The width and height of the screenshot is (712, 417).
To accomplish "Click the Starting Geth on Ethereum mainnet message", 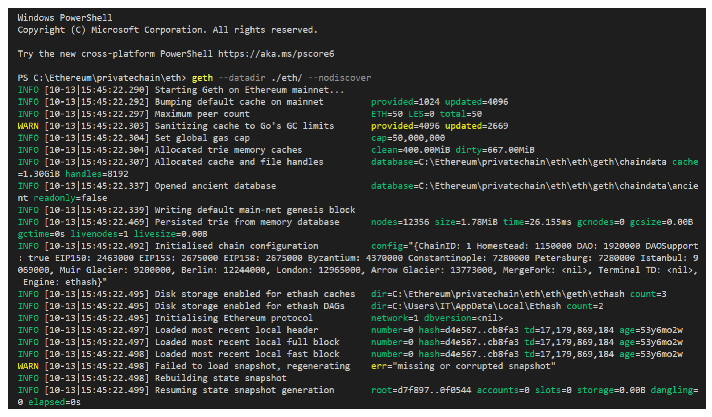I will click(x=249, y=90).
